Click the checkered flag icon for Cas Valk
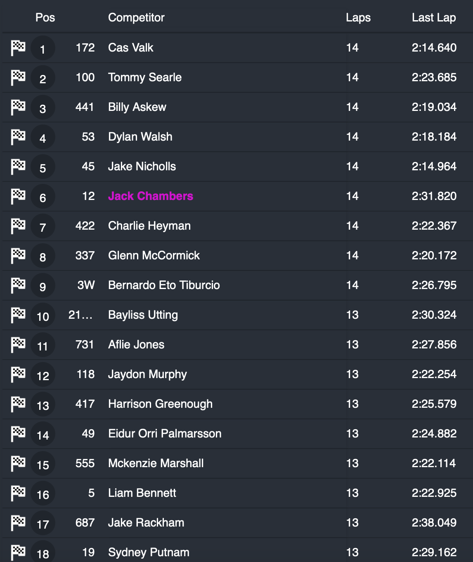Screen dimensions: 473x562 pos(18,48)
